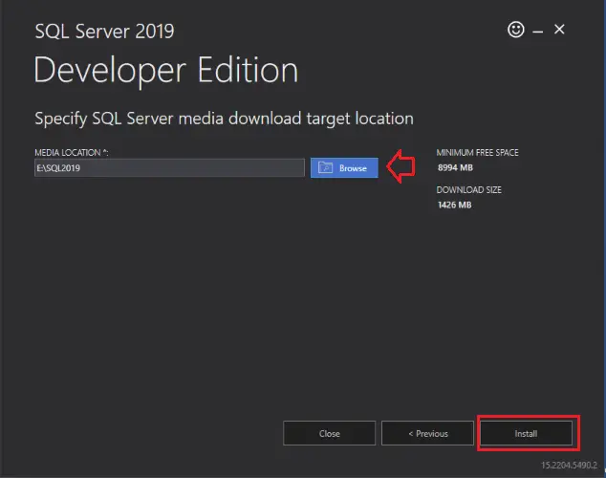The image size is (606, 478).
Task: Click the Developer Edition heading
Action: pyautogui.click(x=166, y=71)
